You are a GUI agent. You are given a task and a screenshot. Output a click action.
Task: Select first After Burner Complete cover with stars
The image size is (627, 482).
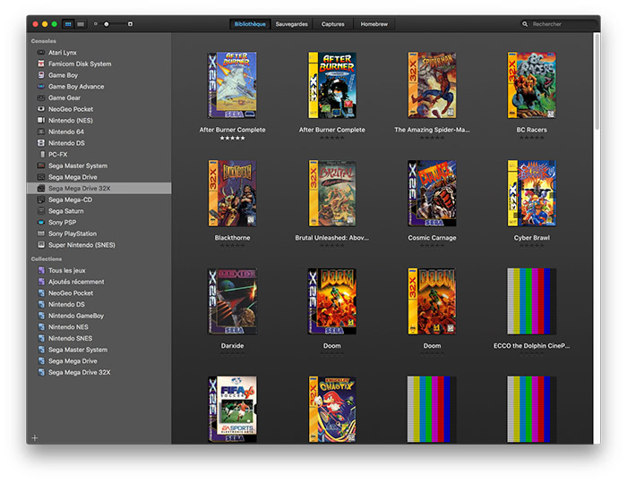[x=232, y=85]
